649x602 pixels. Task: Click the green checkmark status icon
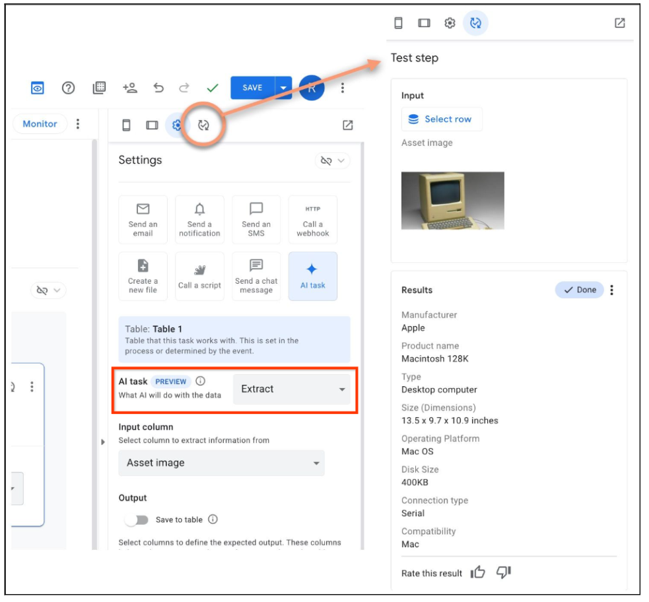click(213, 88)
